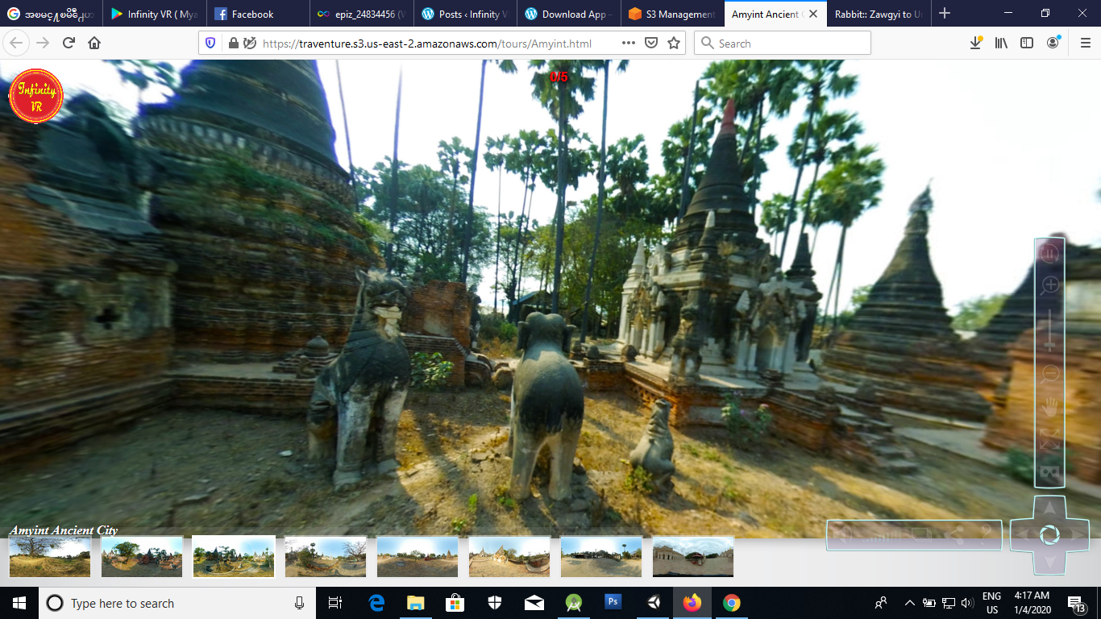Mute the tour background audio

click(843, 534)
